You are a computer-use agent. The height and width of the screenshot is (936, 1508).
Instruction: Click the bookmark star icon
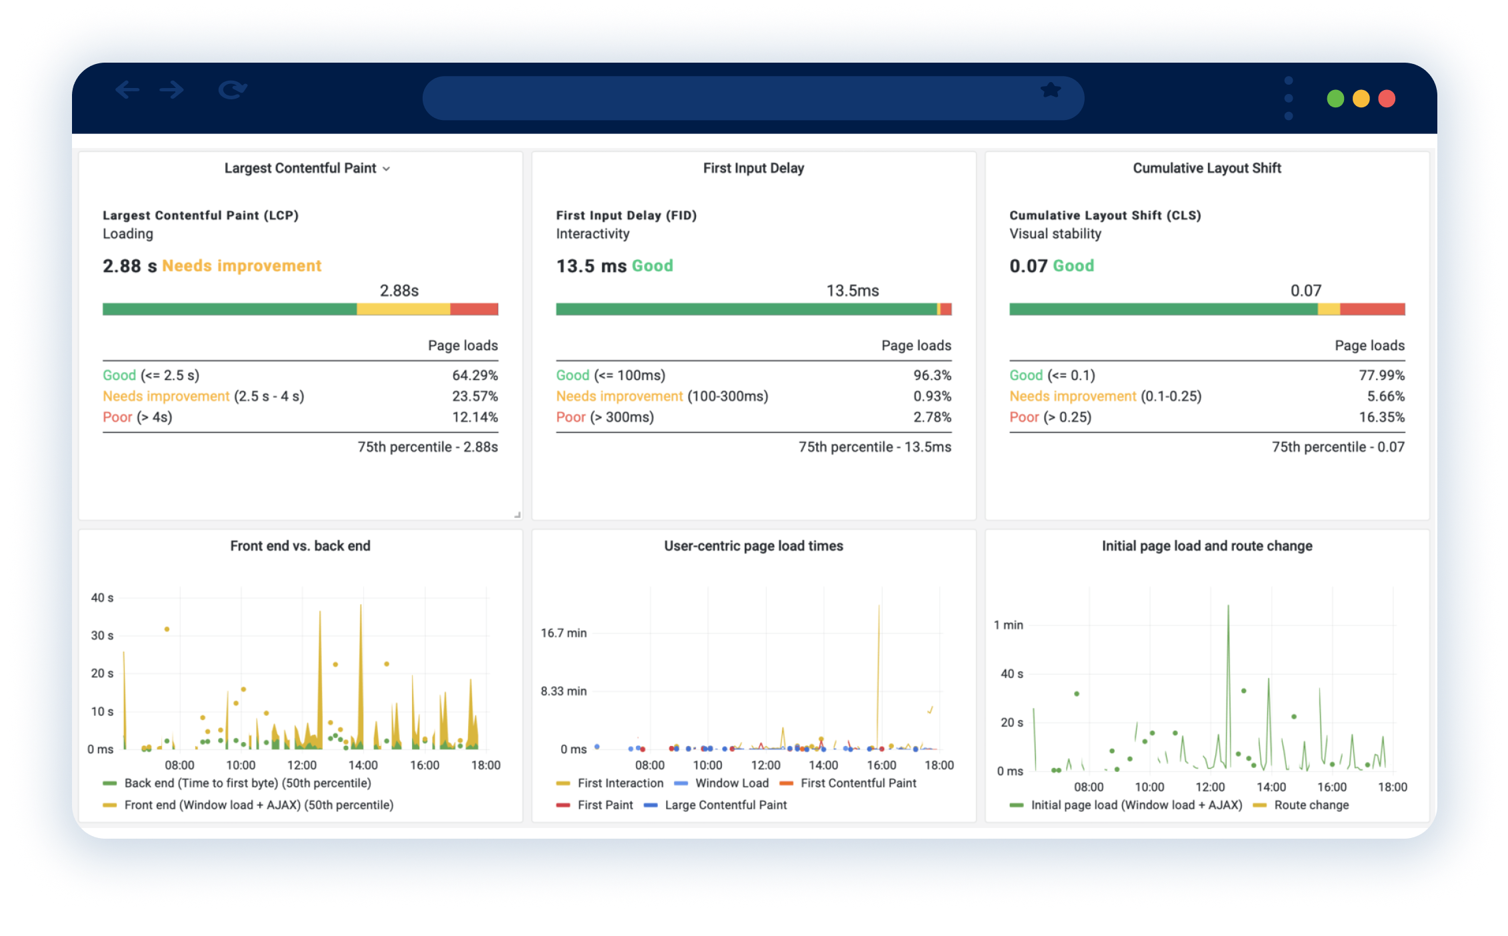(x=1051, y=90)
